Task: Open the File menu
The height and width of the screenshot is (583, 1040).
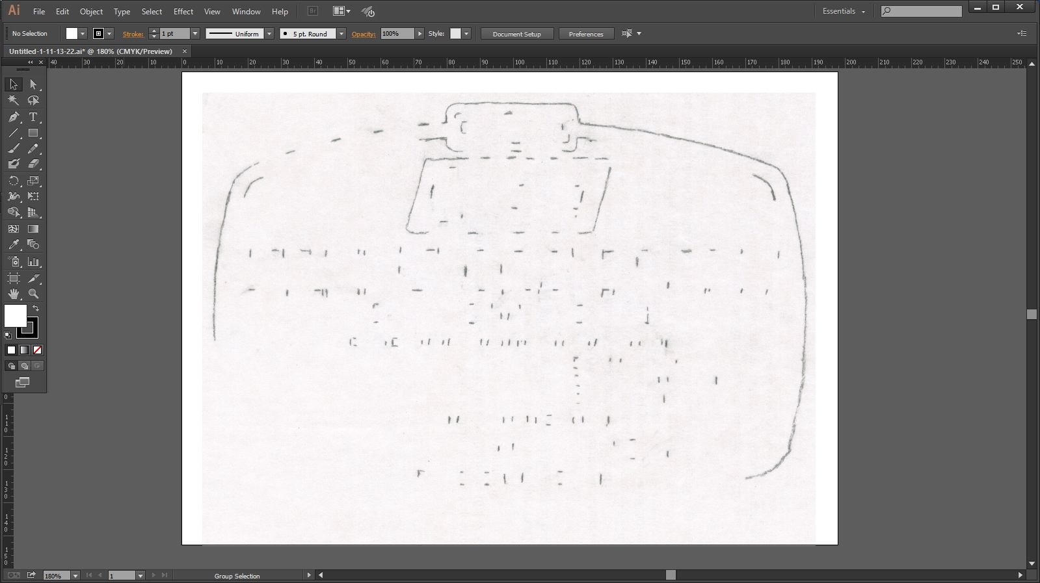Action: [x=39, y=11]
